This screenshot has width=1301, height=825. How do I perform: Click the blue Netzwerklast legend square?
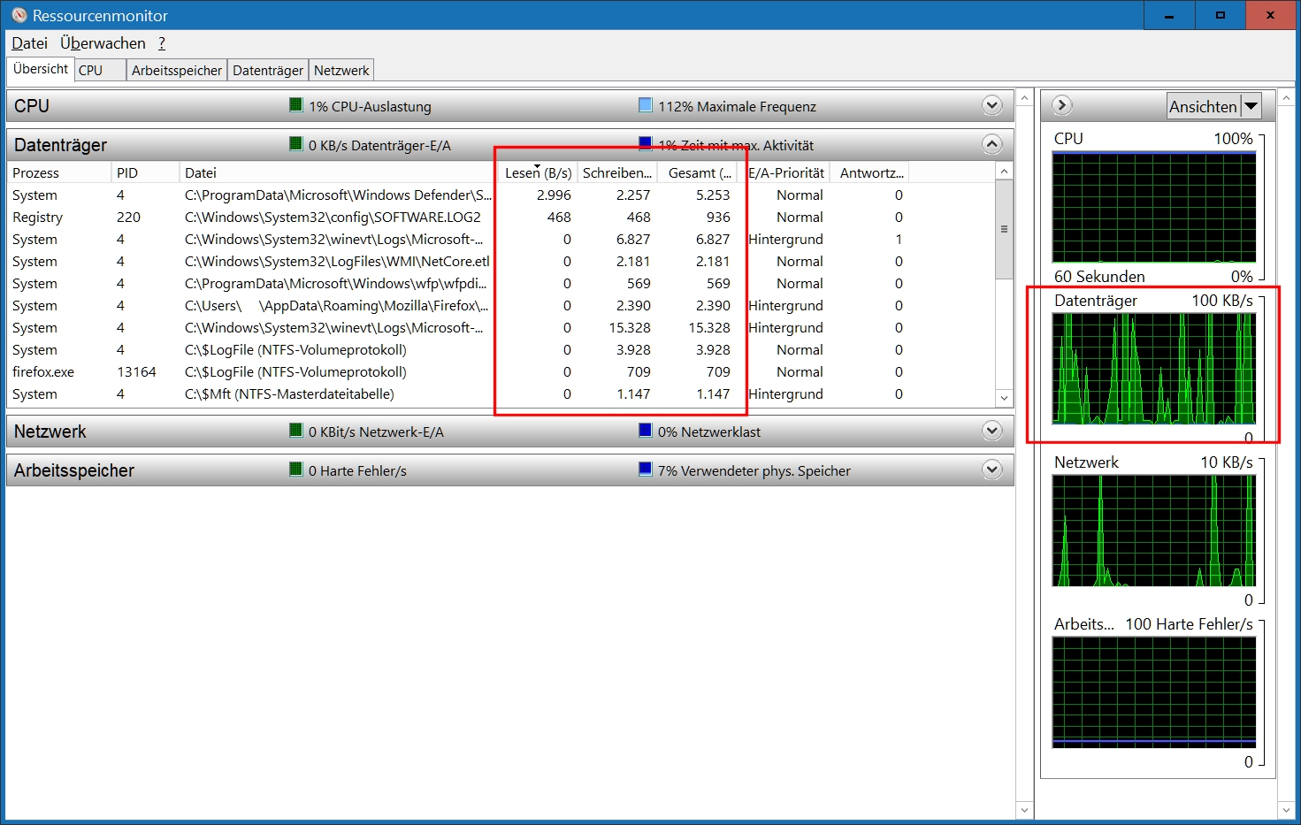(x=646, y=431)
